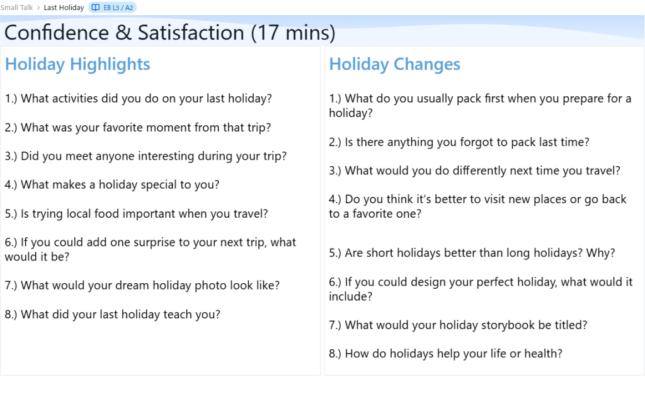Screen dimensions: 645x404
Task: Click the holidays help life or health question
Action: (x=445, y=354)
